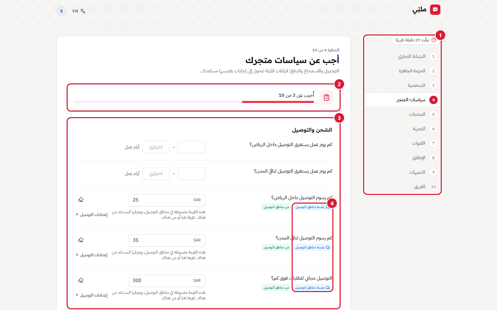Open step 9 التنبيهات
The height and width of the screenshot is (310, 497).
(x=402, y=172)
